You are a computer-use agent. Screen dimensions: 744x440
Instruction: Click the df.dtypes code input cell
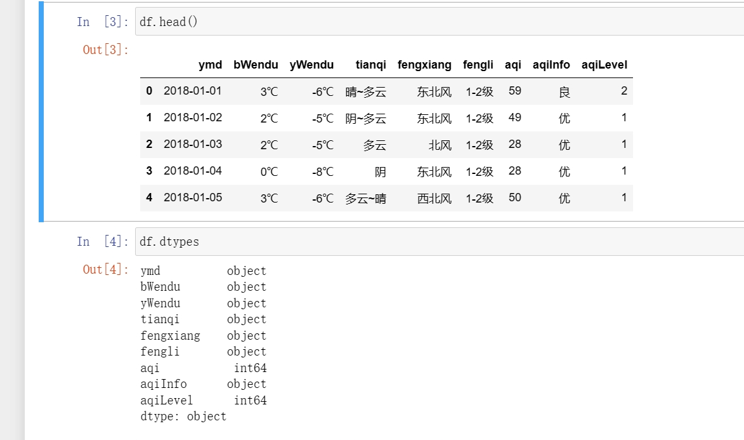coord(438,242)
